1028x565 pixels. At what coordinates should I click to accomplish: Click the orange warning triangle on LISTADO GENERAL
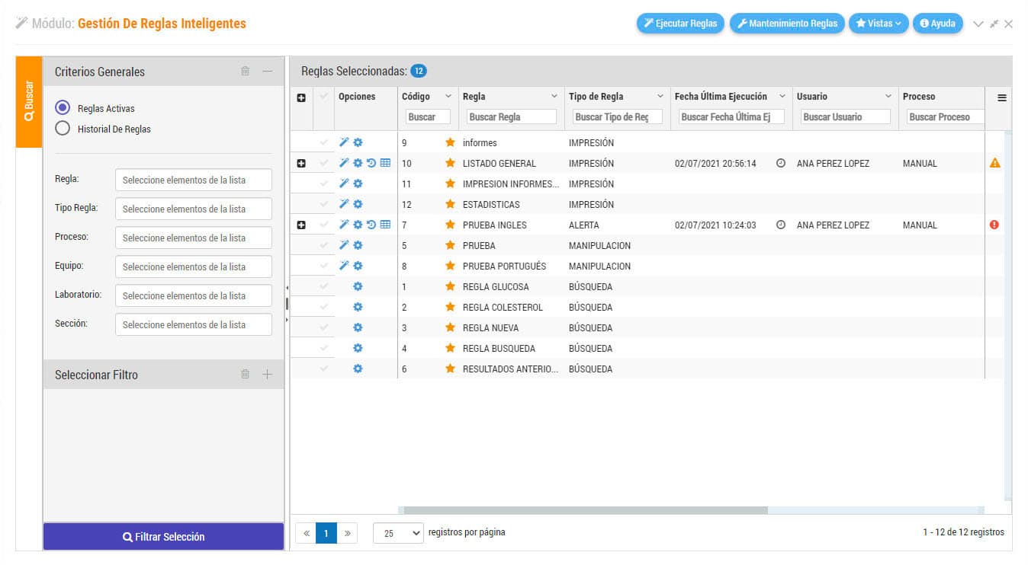pos(994,163)
